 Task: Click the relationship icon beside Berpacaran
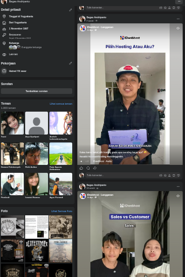[4, 35]
